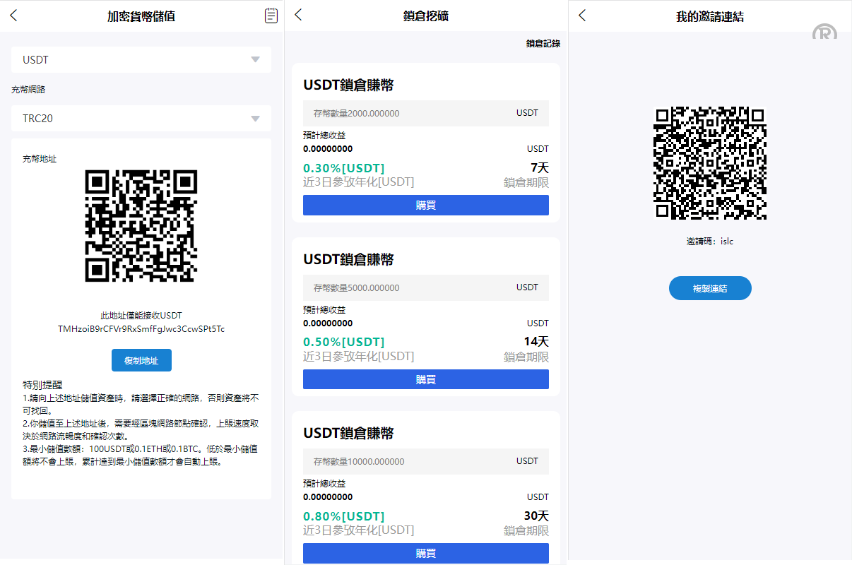
Task: Tap the invitation QR code
Action: [710, 164]
